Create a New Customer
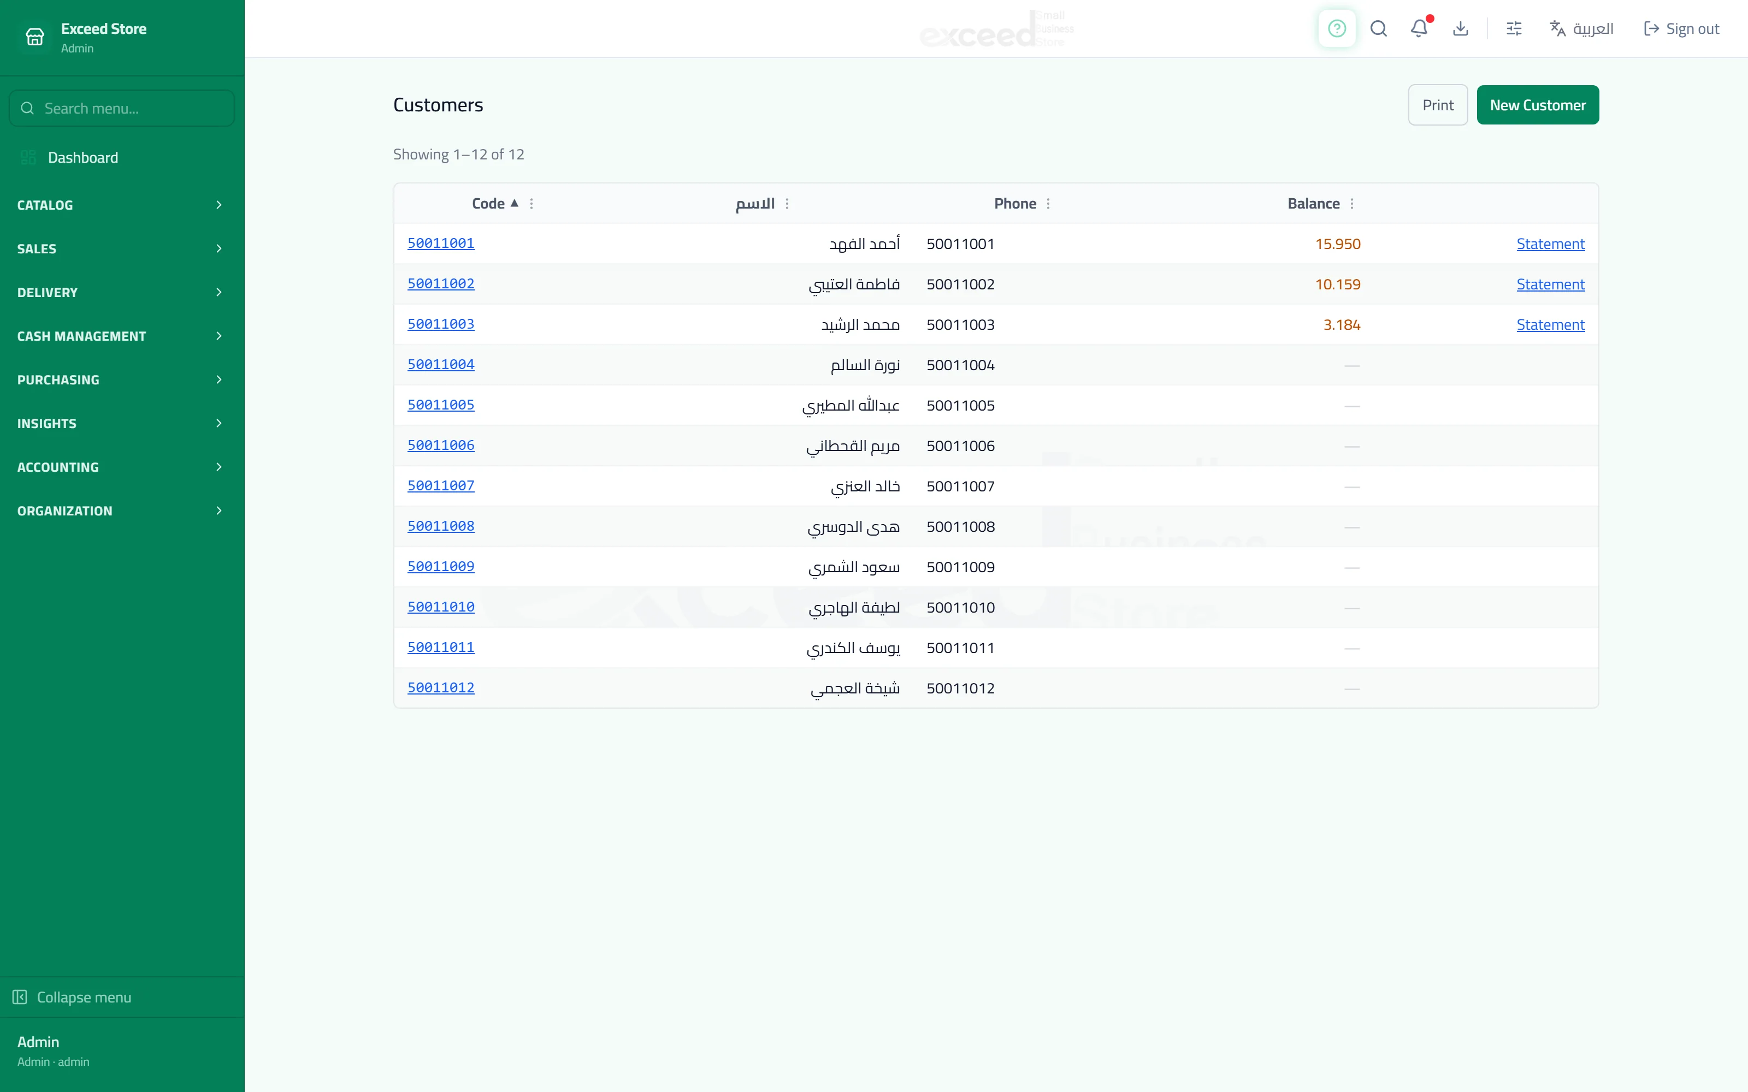The height and width of the screenshot is (1092, 1748). tap(1538, 105)
